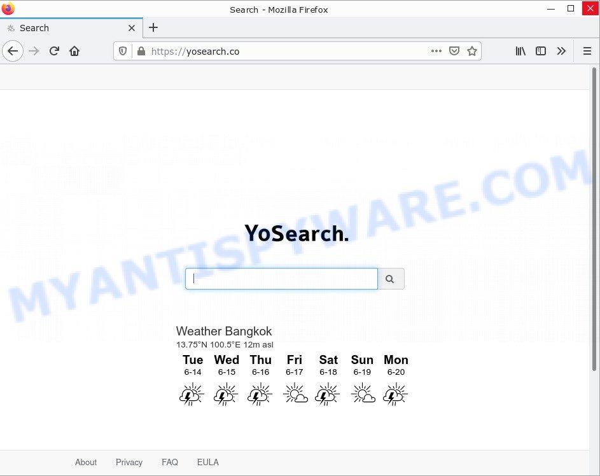The height and width of the screenshot is (476, 600).
Task: Click the Wed day label
Action: (x=227, y=360)
